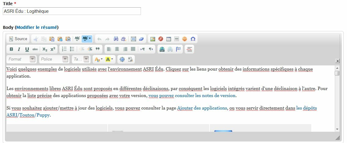
Task: Open the smiley picker
Action: 185,39
